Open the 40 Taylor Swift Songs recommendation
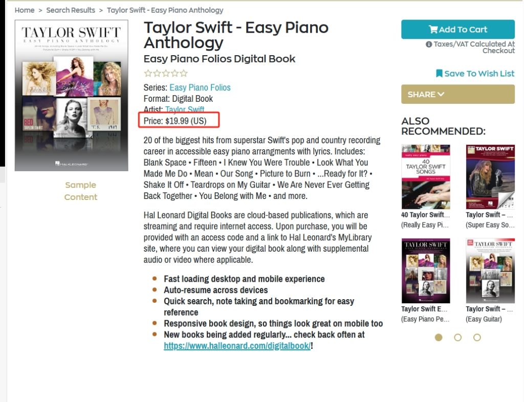The height and width of the screenshot is (402, 524). tap(426, 177)
